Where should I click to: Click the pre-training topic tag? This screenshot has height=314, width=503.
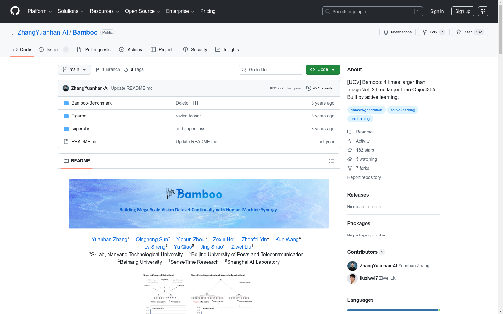tap(360, 119)
